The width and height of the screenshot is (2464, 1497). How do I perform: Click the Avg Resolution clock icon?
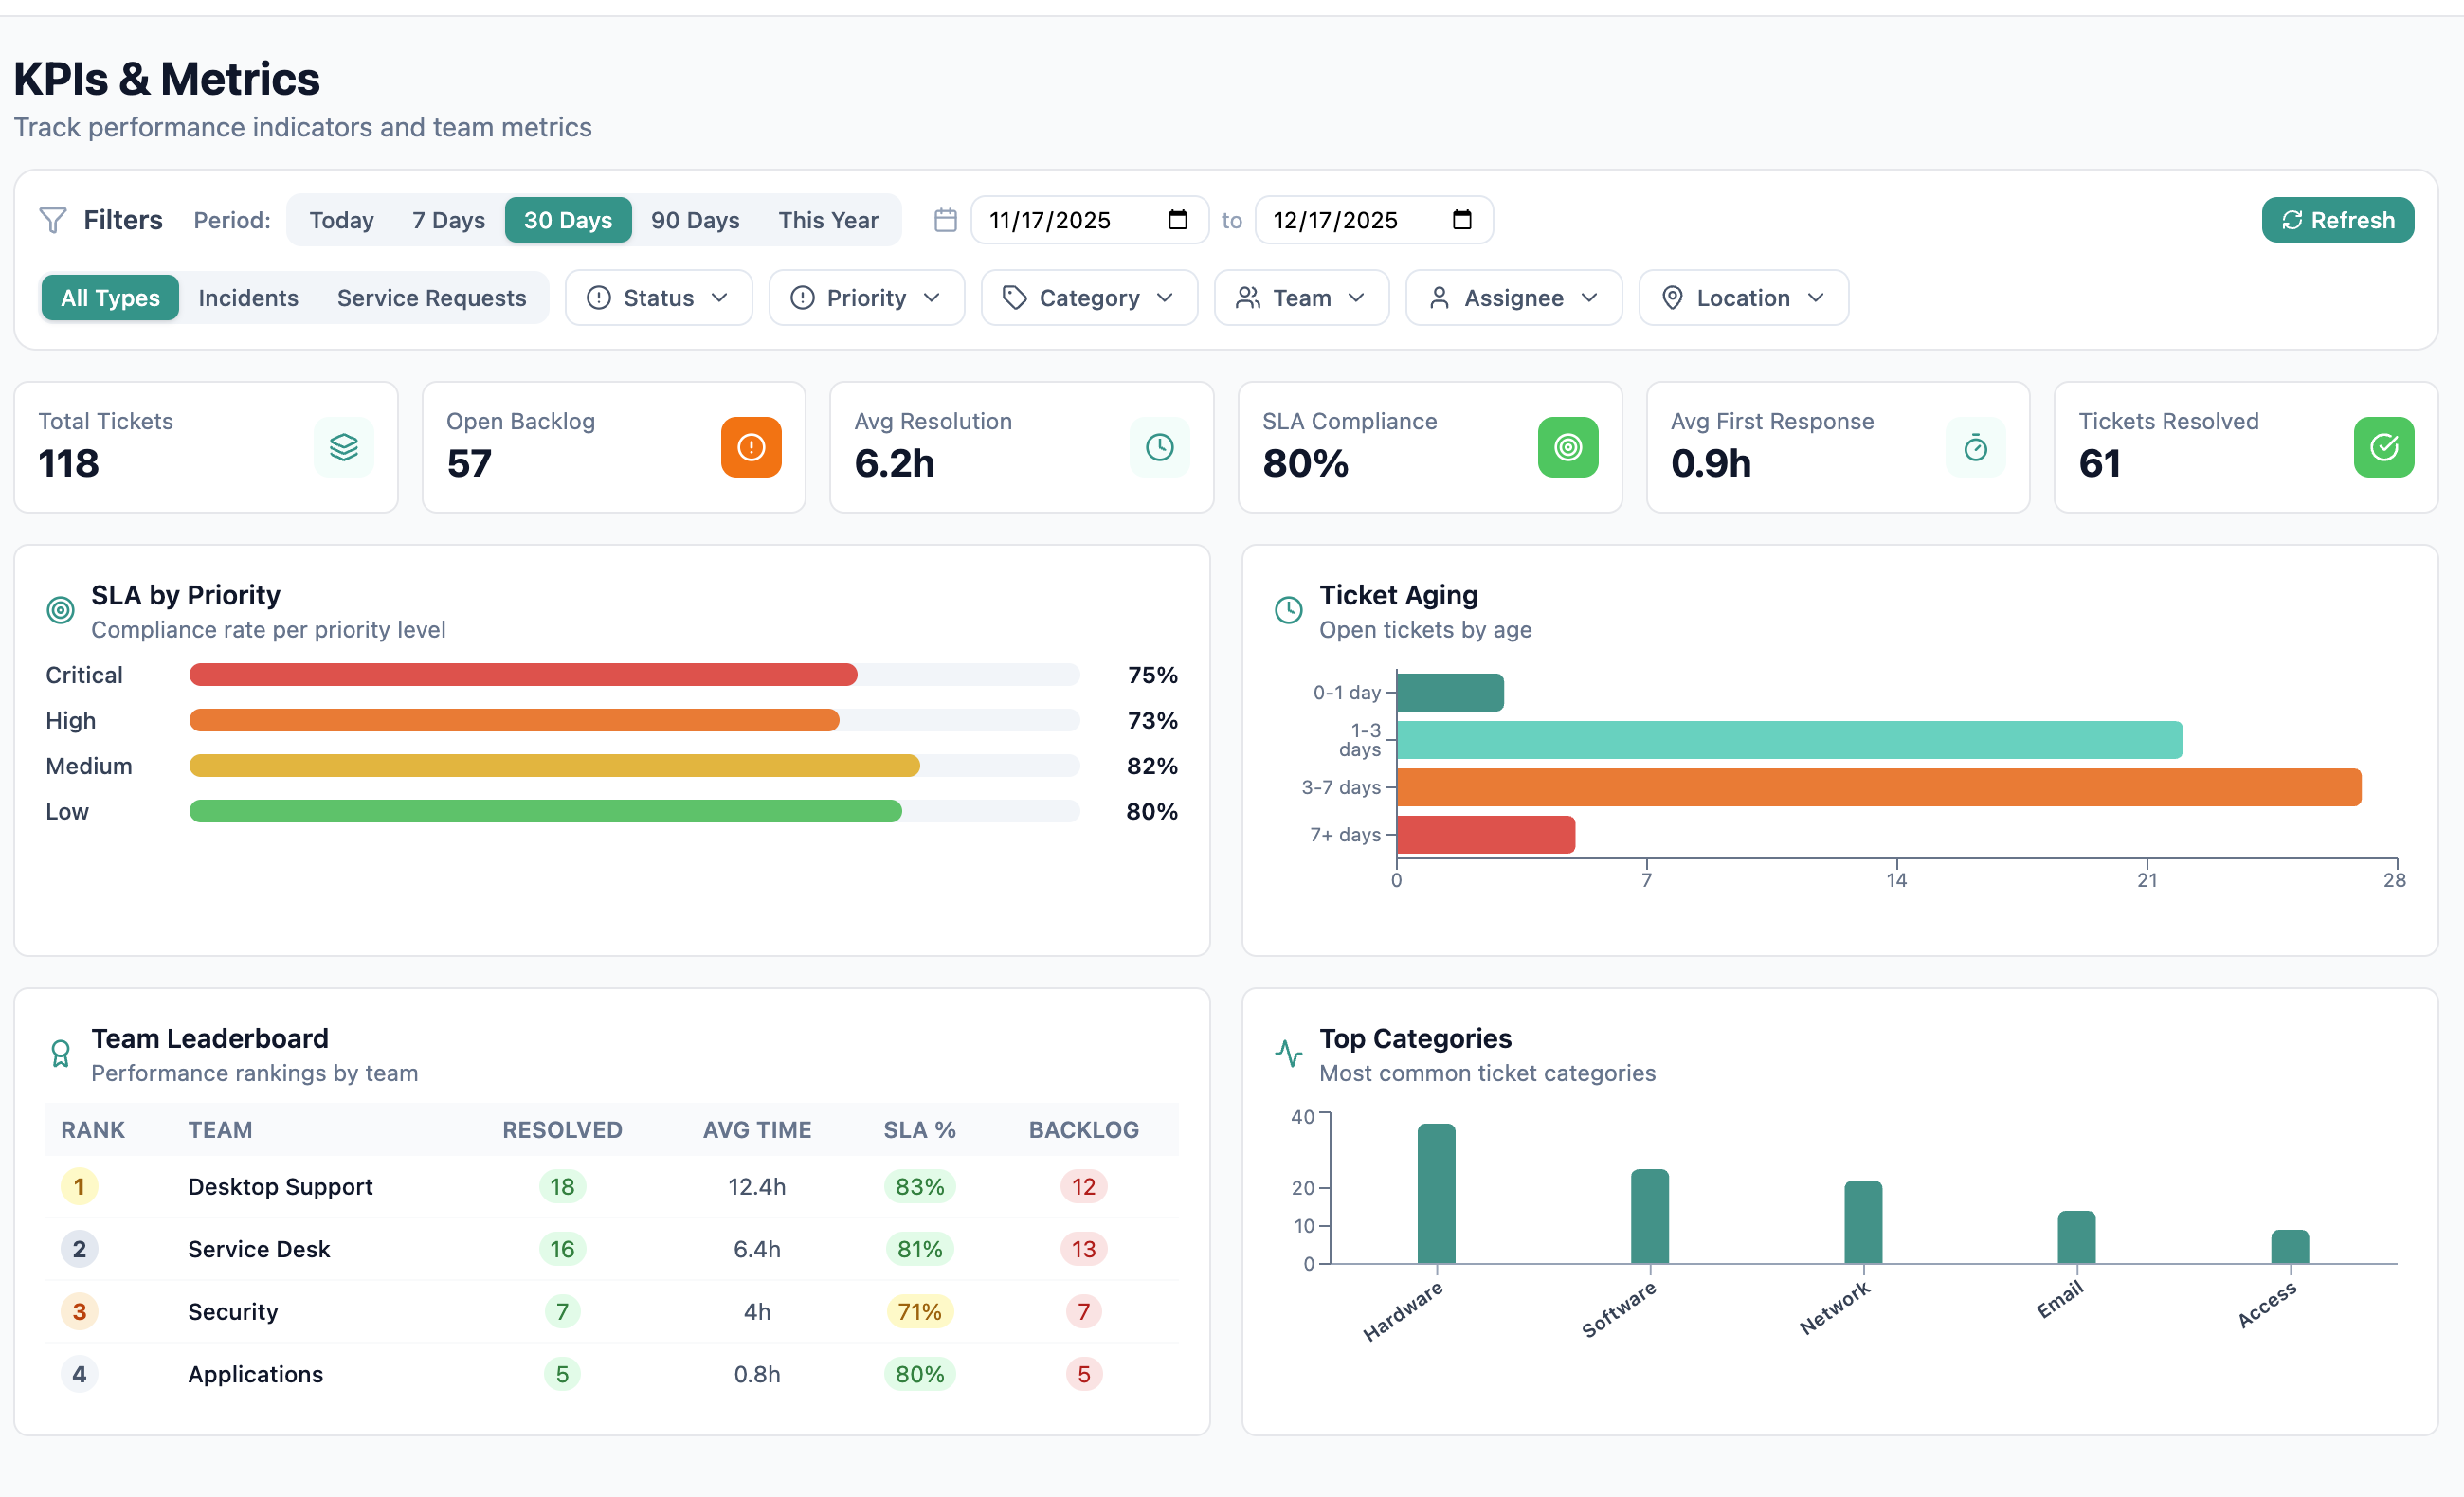tap(1159, 447)
